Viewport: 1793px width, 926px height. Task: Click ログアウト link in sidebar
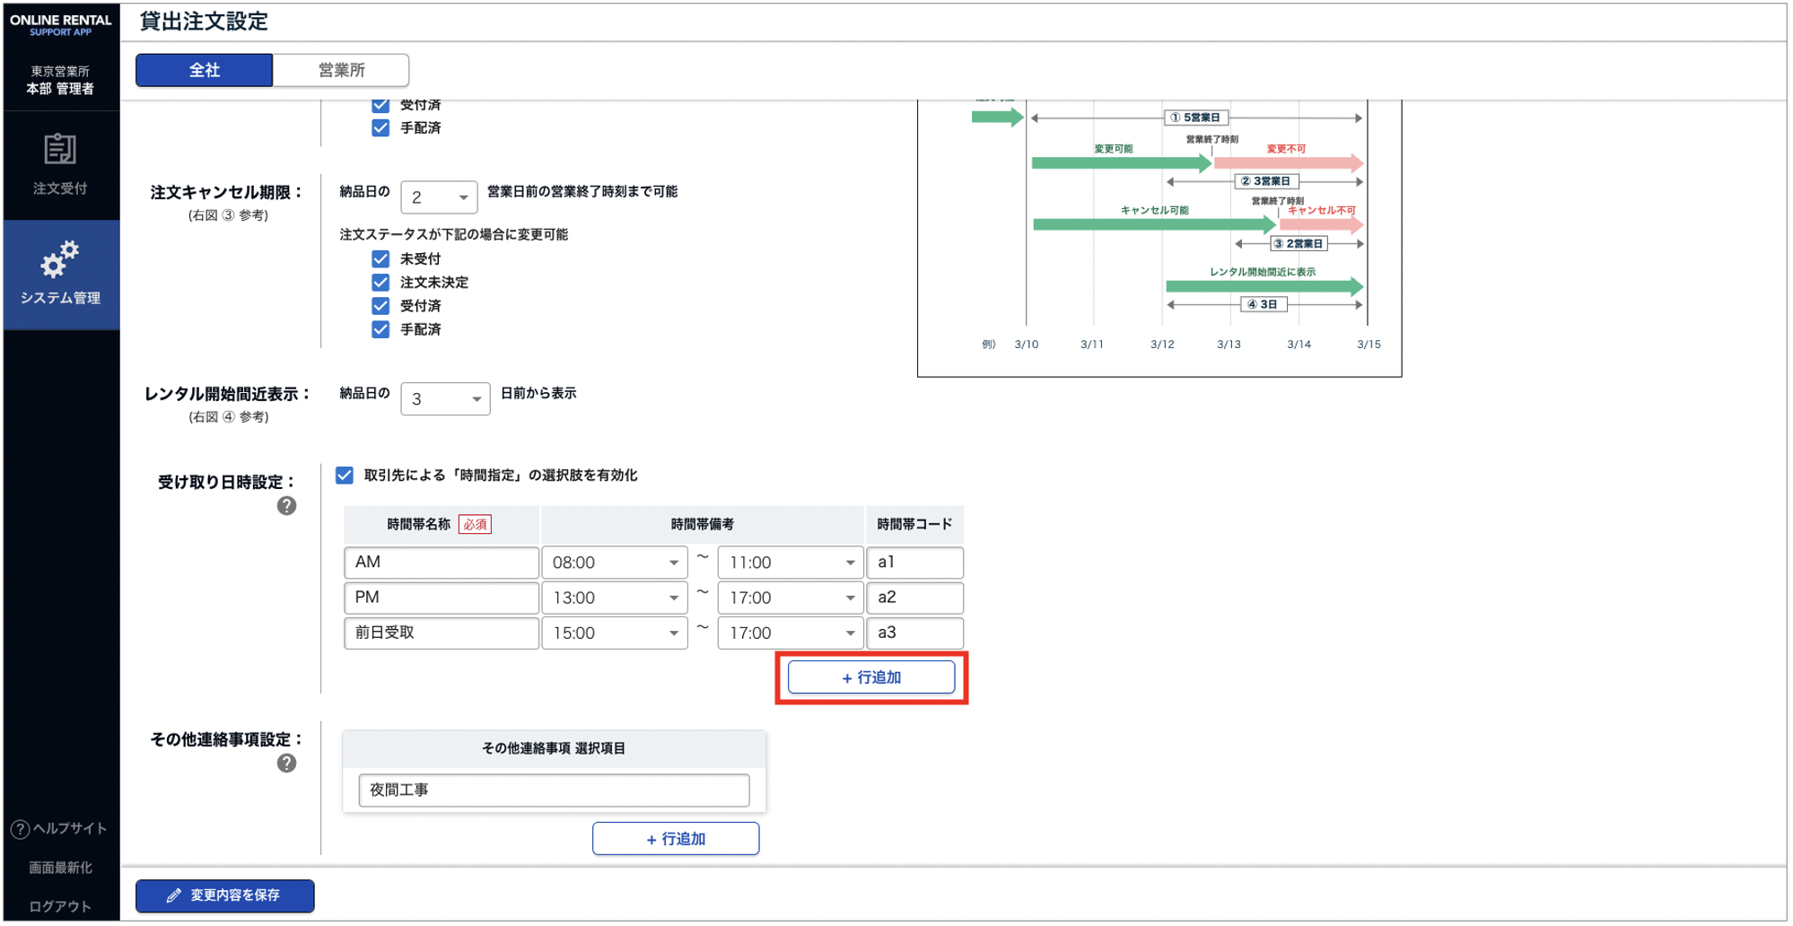click(60, 906)
